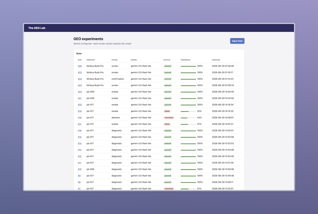Open run #25 link
This screenshot has height=214, width=318.
click(80, 73)
